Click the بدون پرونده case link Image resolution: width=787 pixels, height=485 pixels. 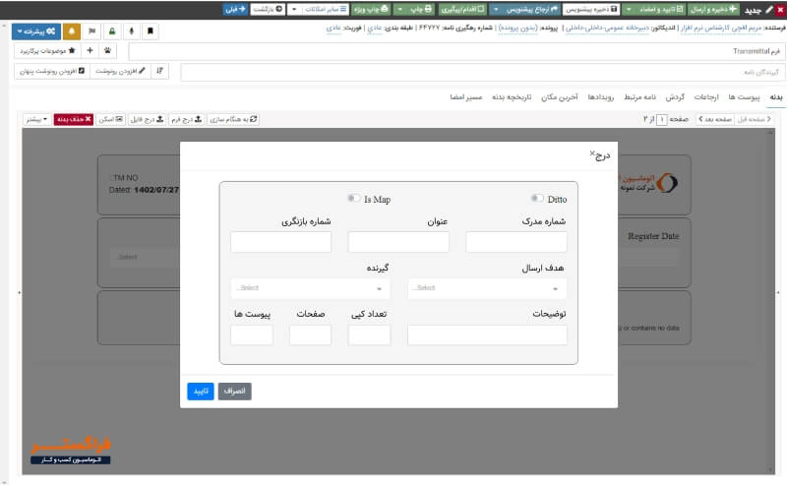[517, 28]
